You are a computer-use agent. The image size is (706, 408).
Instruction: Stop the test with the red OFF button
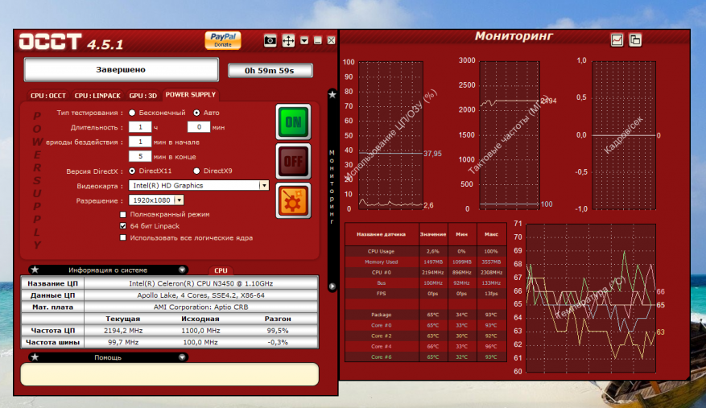point(293,161)
